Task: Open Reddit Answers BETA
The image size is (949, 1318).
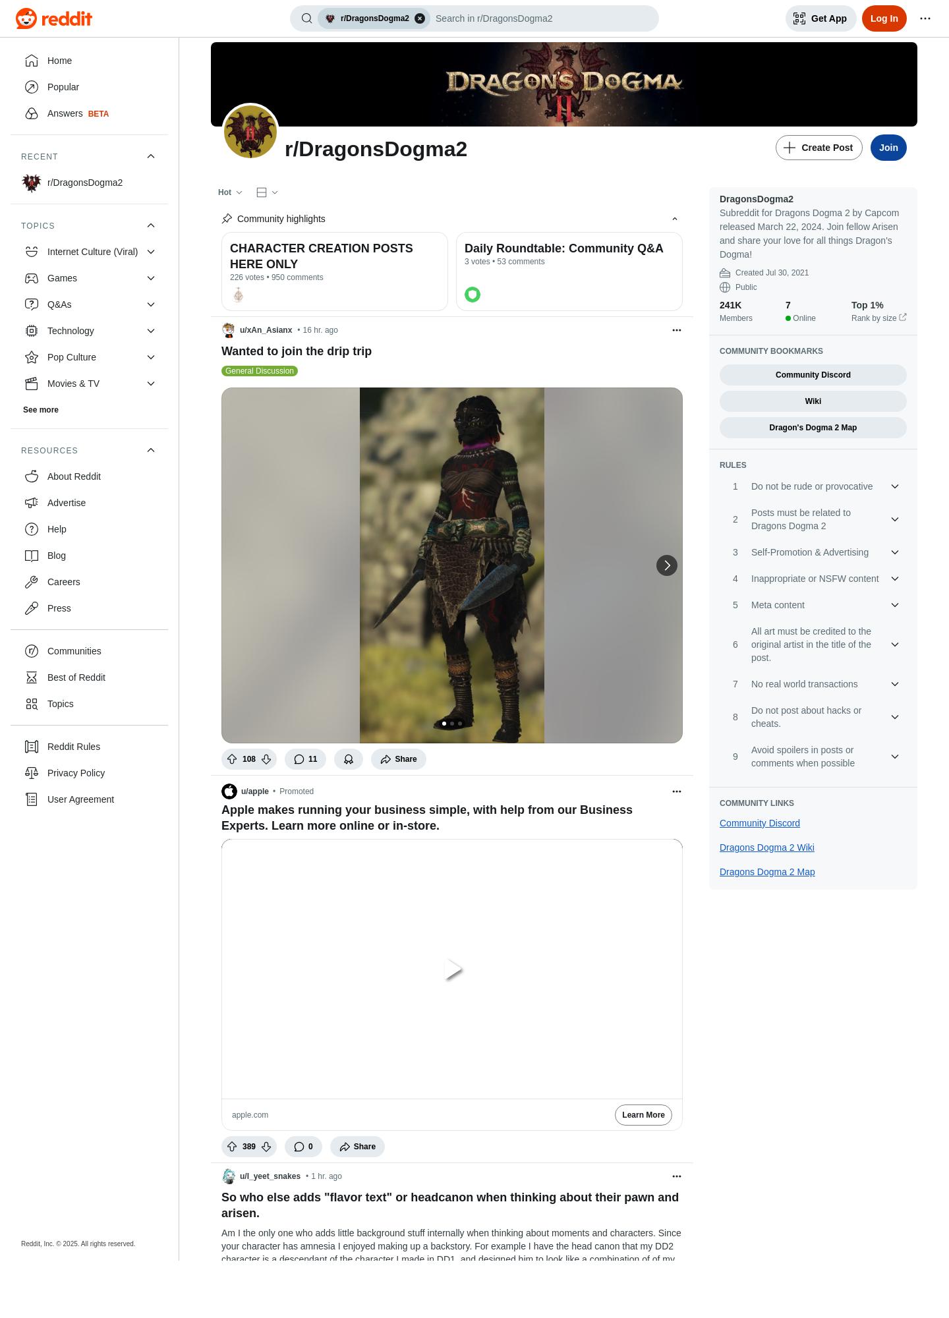Action: (90, 113)
